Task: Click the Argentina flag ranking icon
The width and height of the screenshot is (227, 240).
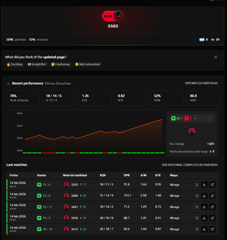Action: (202, 40)
